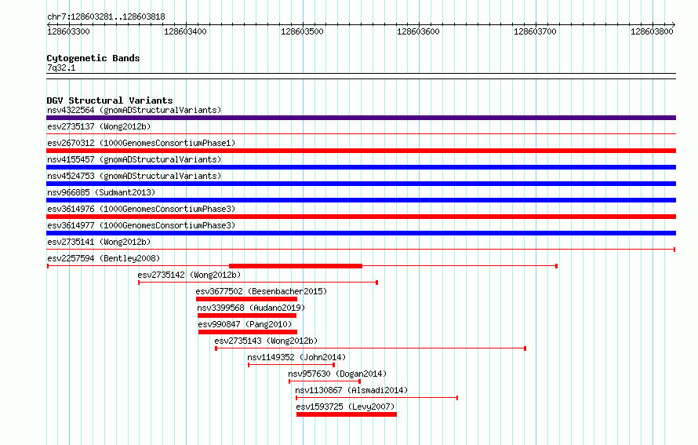
Task: Click esv2735141 (Wong2012b) label
Action: click(x=99, y=242)
